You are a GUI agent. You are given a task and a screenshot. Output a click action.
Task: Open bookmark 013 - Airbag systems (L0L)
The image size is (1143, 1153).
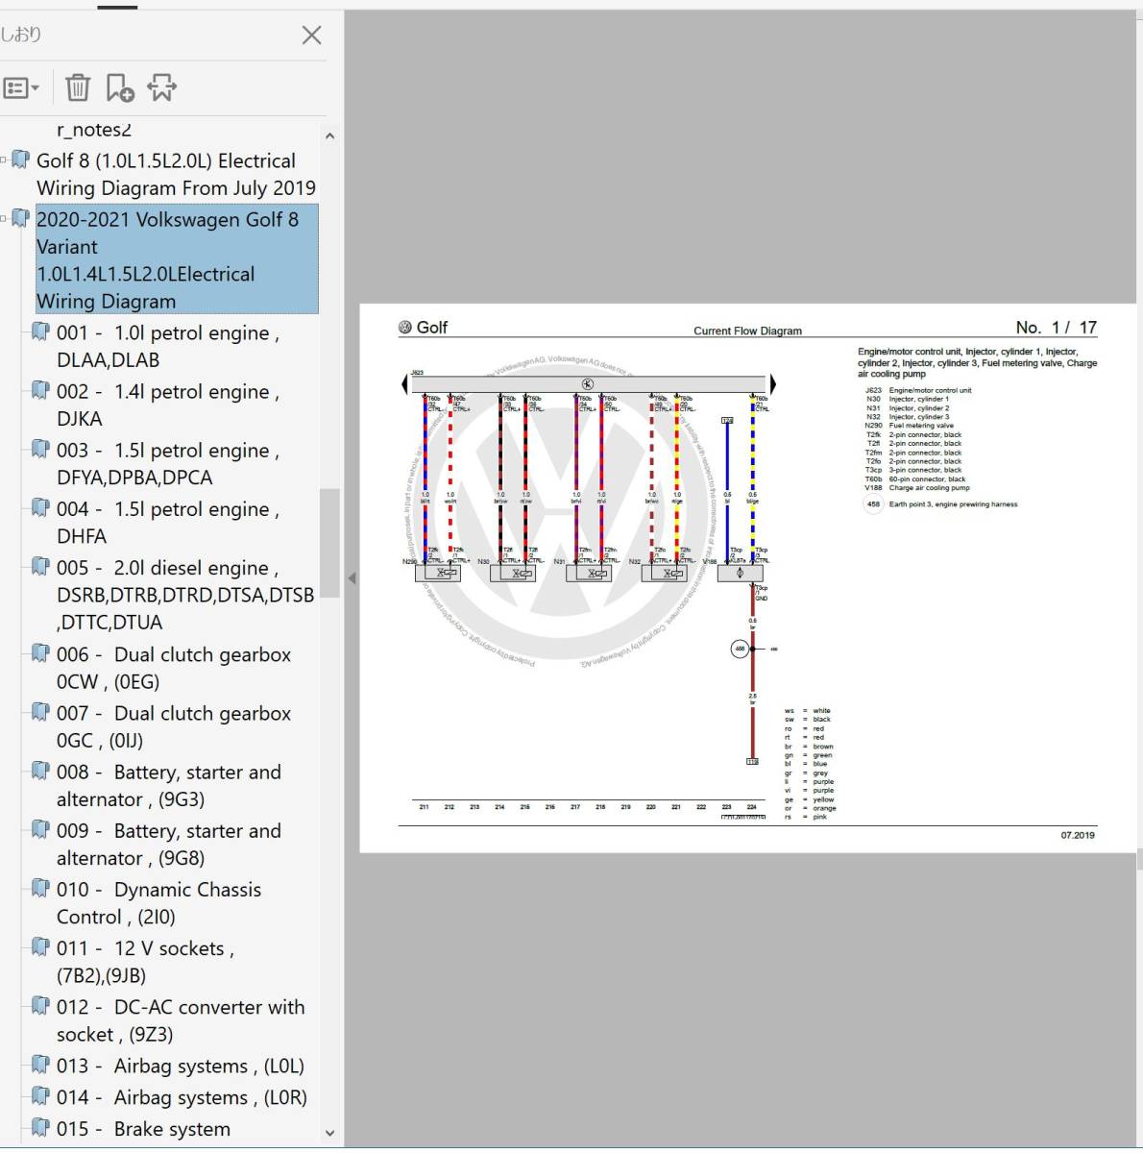pyautogui.click(x=181, y=1066)
